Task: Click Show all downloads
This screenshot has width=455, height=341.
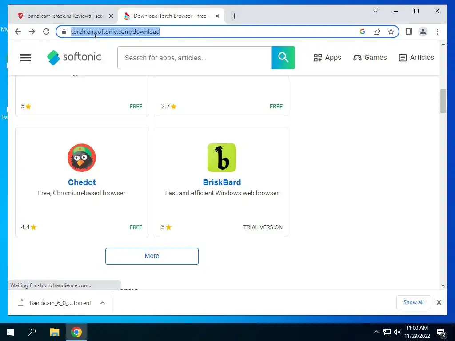Action: click(x=414, y=302)
